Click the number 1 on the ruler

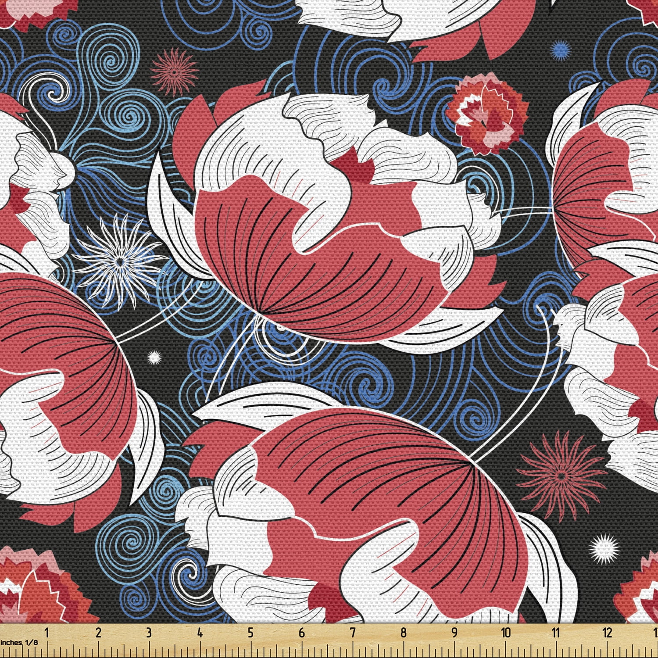pyautogui.click(x=46, y=632)
